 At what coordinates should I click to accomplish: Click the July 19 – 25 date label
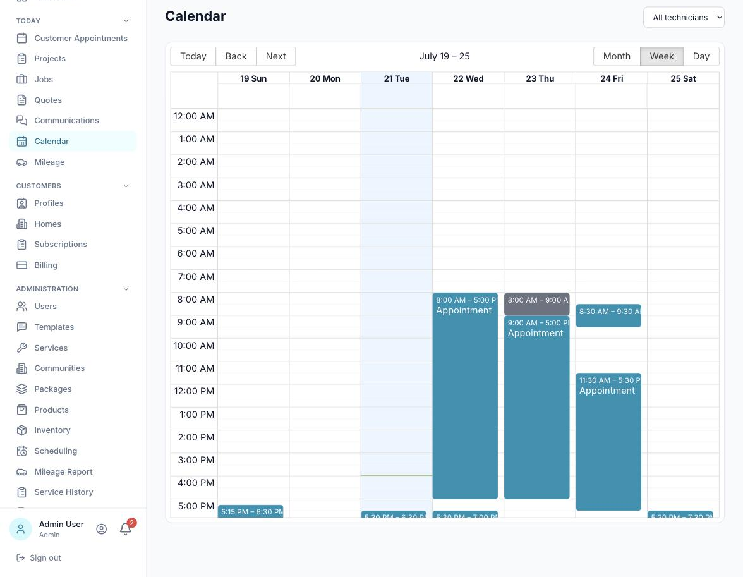(445, 56)
